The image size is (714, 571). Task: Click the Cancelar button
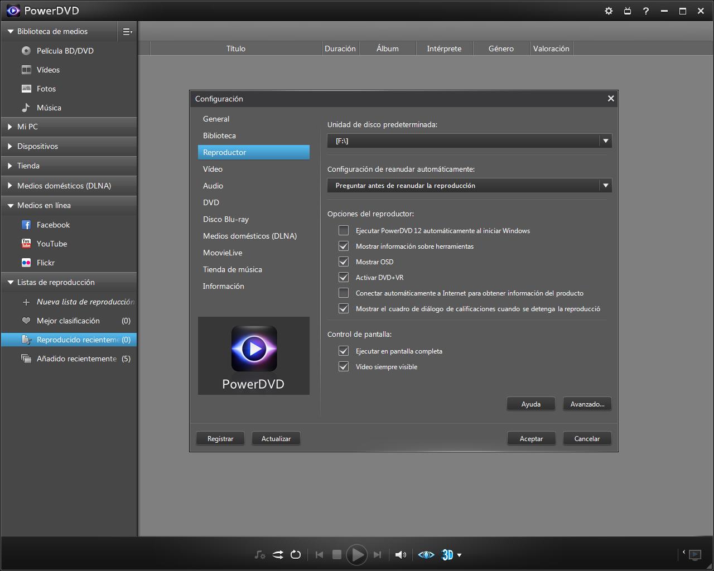(587, 439)
